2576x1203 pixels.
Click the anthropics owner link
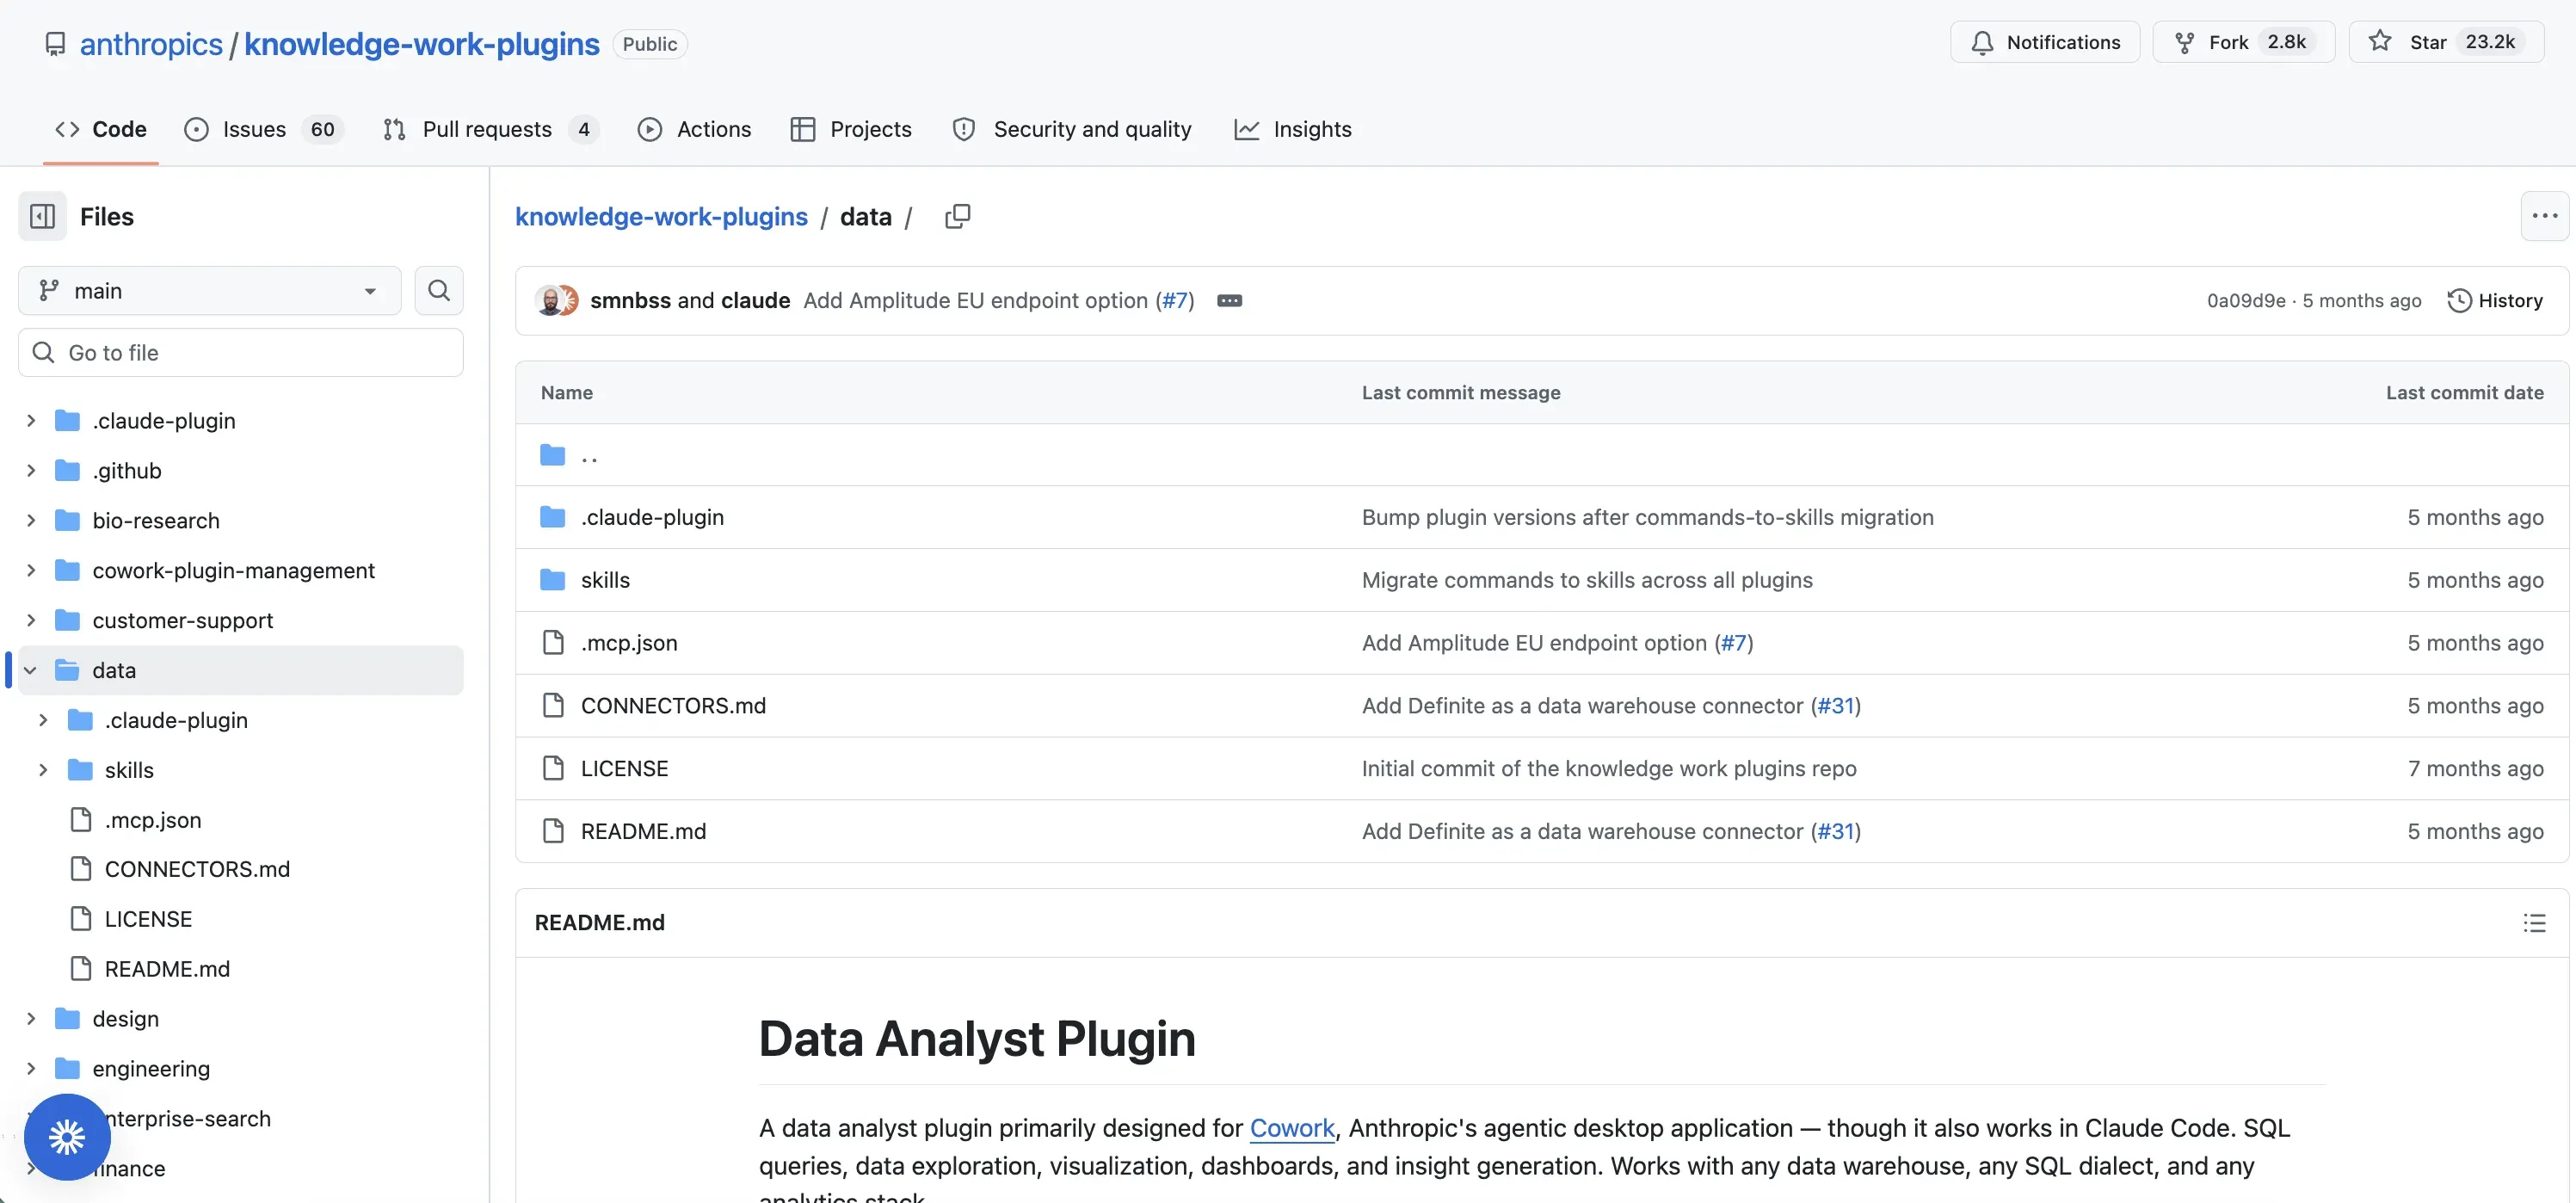click(x=151, y=44)
